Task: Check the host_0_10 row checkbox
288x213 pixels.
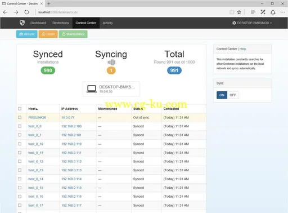Action: click(x=20, y=144)
